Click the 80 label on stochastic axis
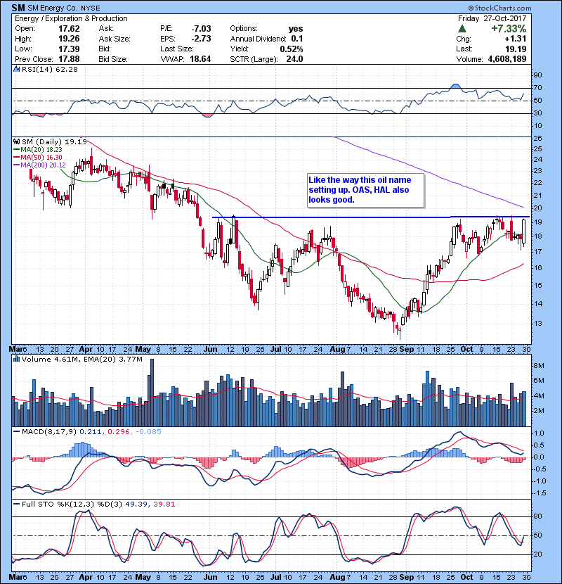This screenshot has height=584, width=562. (x=538, y=516)
